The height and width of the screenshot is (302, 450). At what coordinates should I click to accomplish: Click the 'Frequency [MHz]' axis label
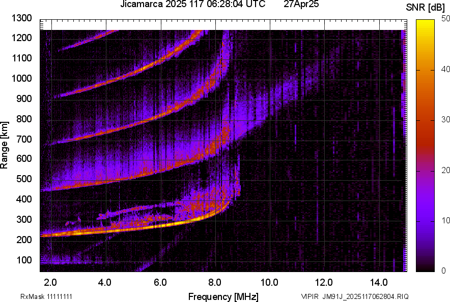point(223,296)
